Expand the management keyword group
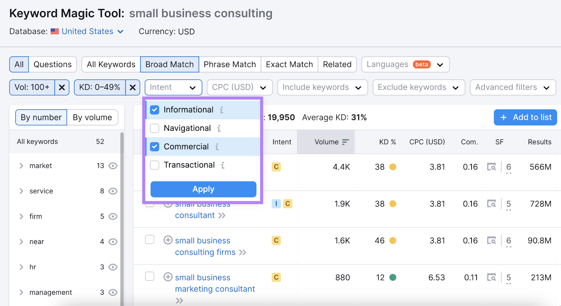The width and height of the screenshot is (561, 306). tap(21, 292)
